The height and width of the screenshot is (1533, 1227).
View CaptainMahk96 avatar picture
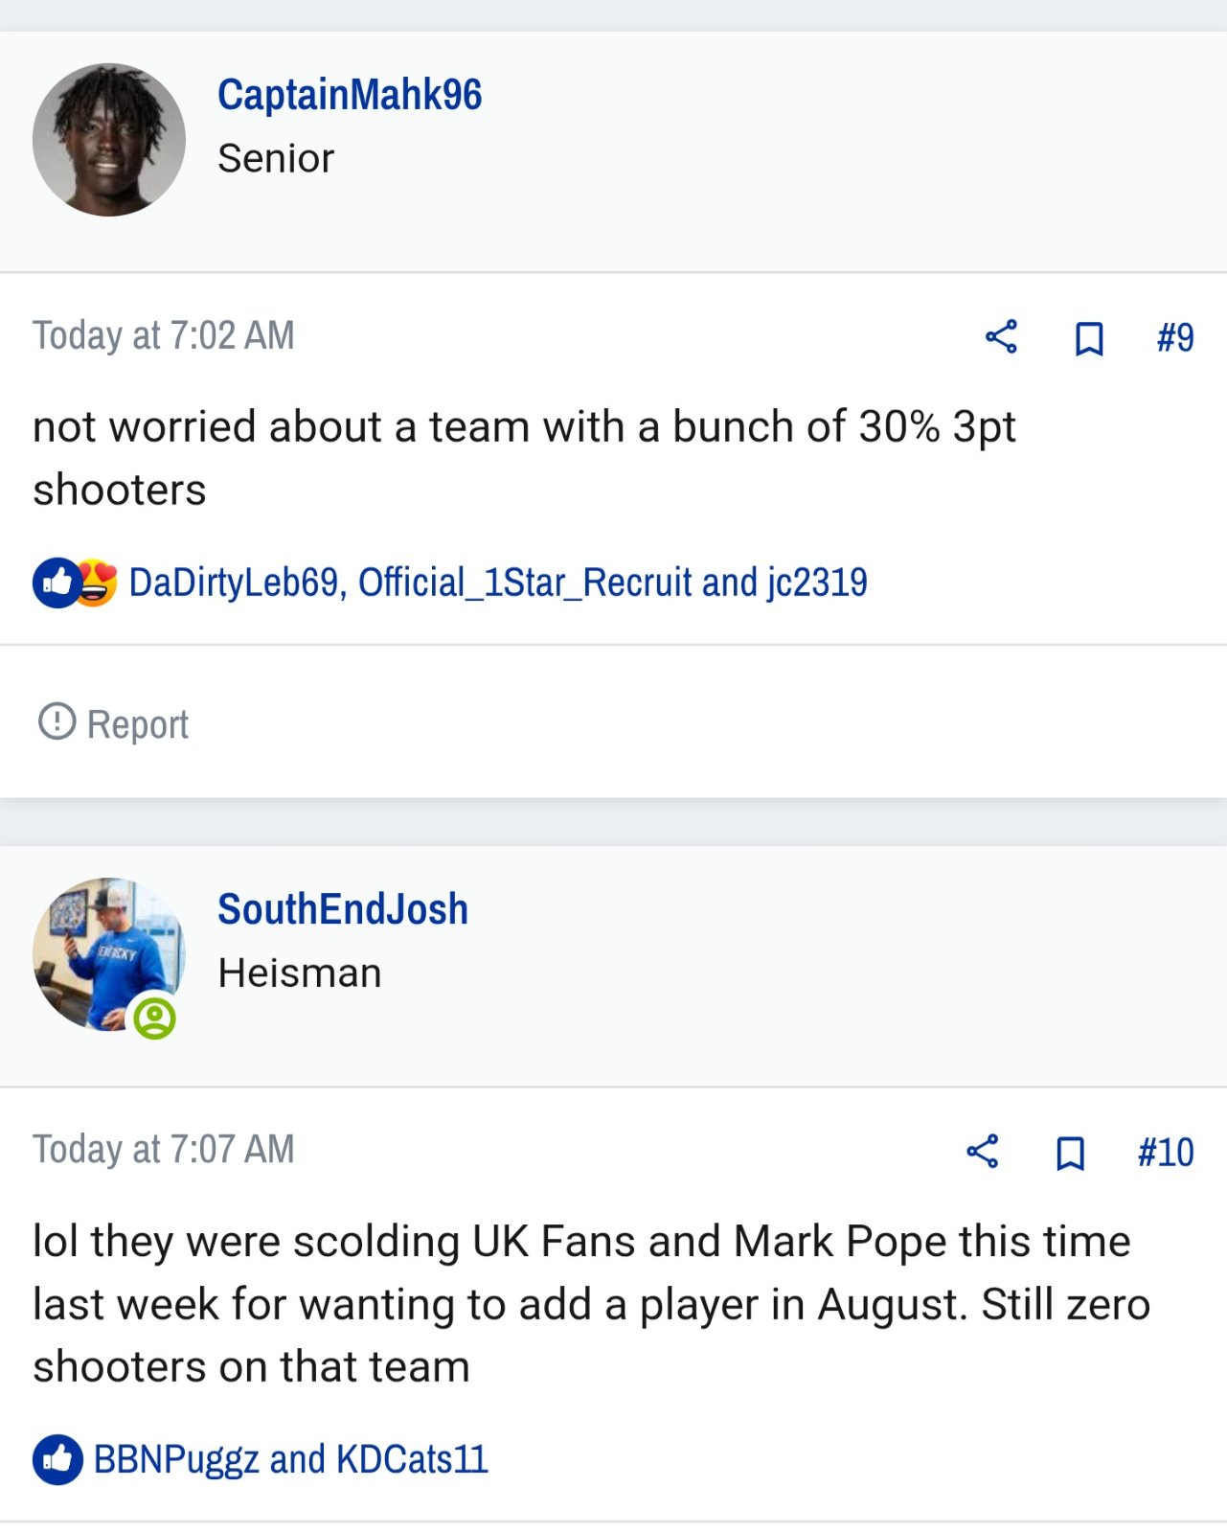pos(109,140)
